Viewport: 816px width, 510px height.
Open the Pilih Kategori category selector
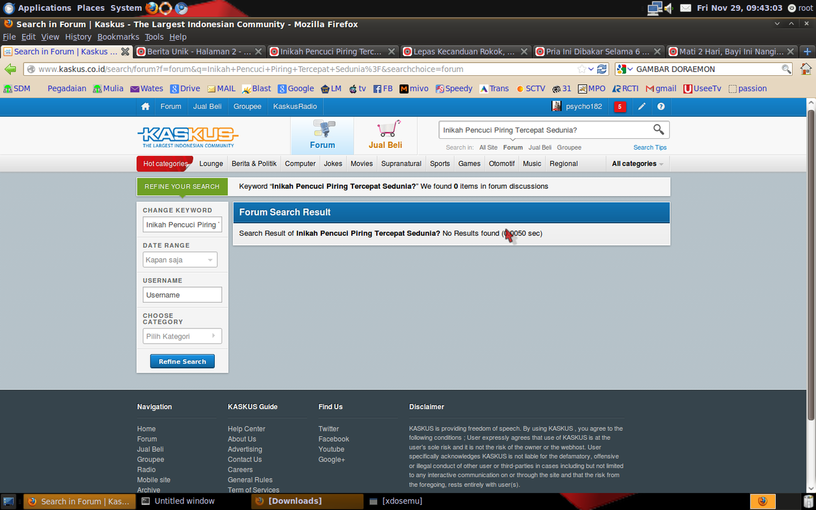(x=182, y=336)
